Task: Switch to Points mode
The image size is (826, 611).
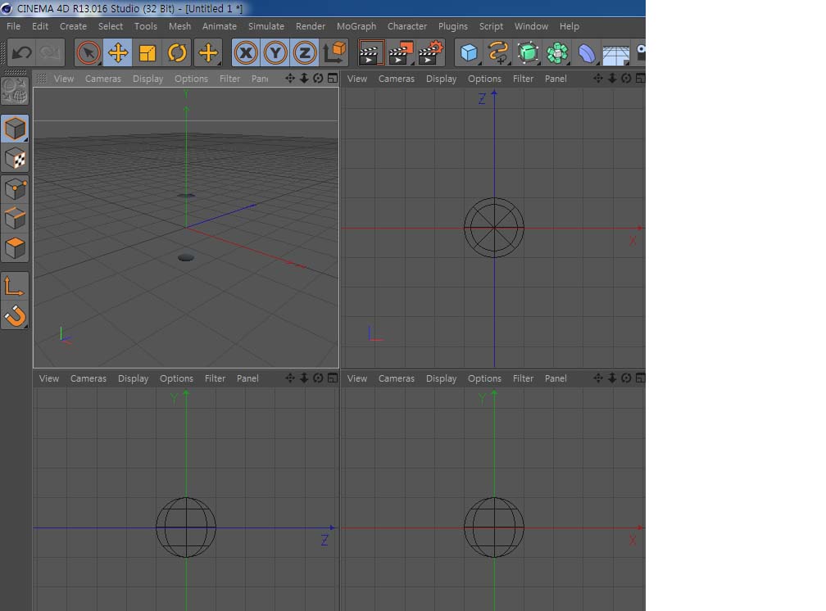Action: (15, 189)
